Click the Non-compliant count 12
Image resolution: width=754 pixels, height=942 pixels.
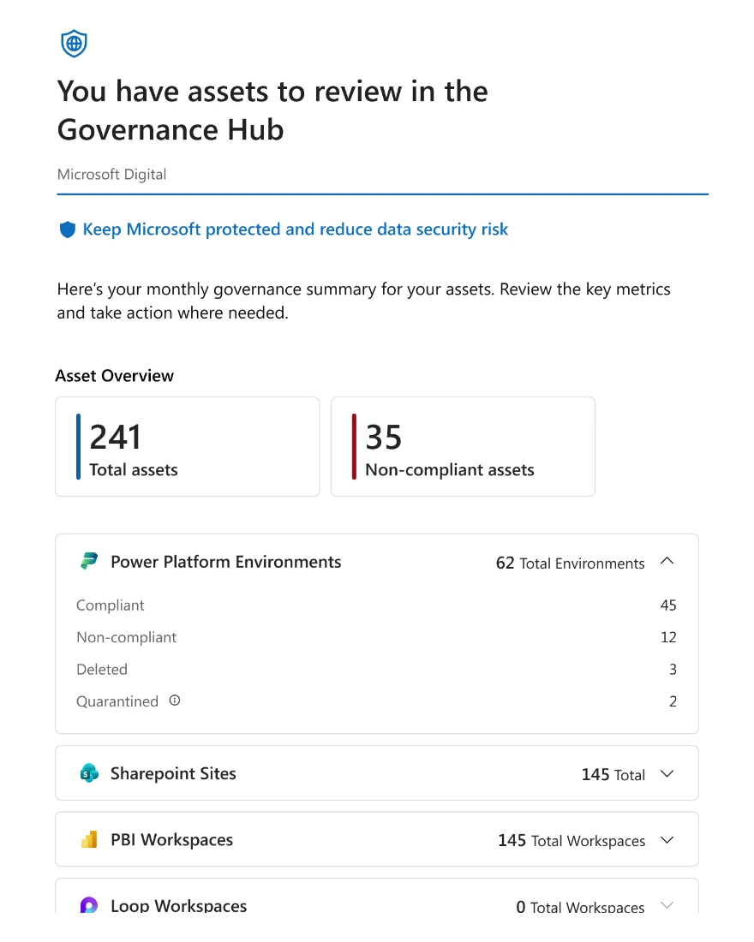pyautogui.click(x=668, y=637)
